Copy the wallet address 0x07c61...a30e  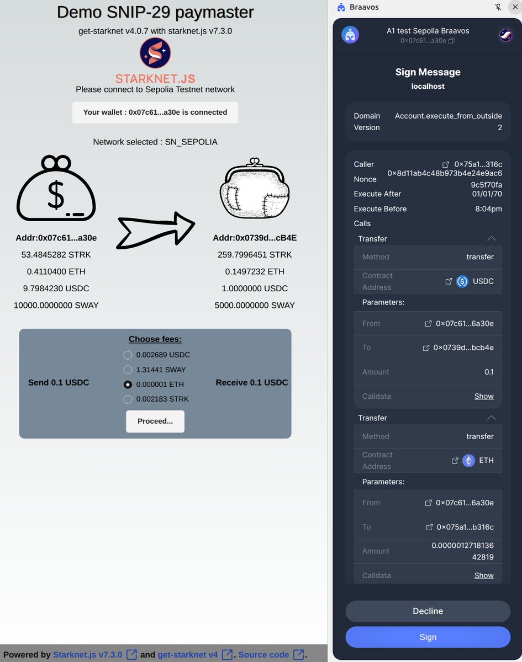pyautogui.click(x=451, y=41)
